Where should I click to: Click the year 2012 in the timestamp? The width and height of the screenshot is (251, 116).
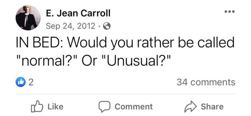86,26
